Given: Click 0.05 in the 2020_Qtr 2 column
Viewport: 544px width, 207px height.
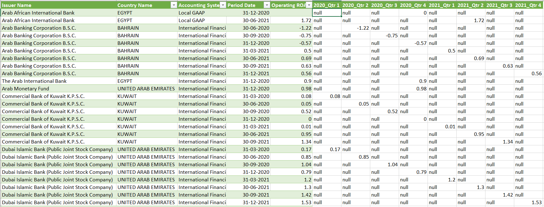Looking at the screenshot, I should point(356,104).
